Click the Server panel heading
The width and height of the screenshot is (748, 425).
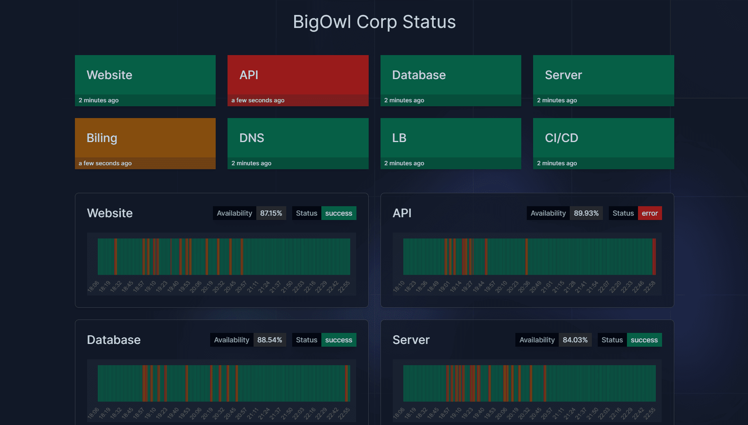[x=411, y=340]
